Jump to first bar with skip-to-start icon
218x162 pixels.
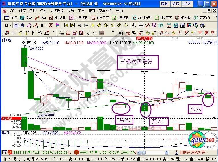coord(66,25)
